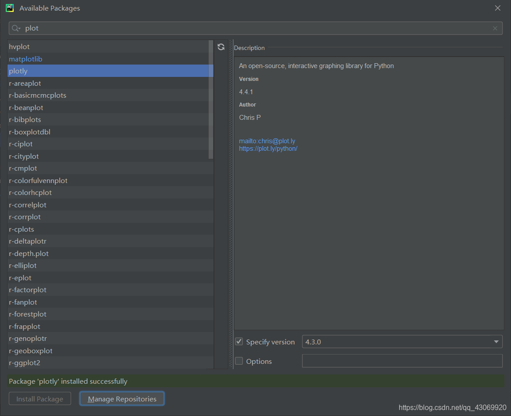Select r-elliplot package
Screen dimensions: 511x416
click(x=110, y=265)
